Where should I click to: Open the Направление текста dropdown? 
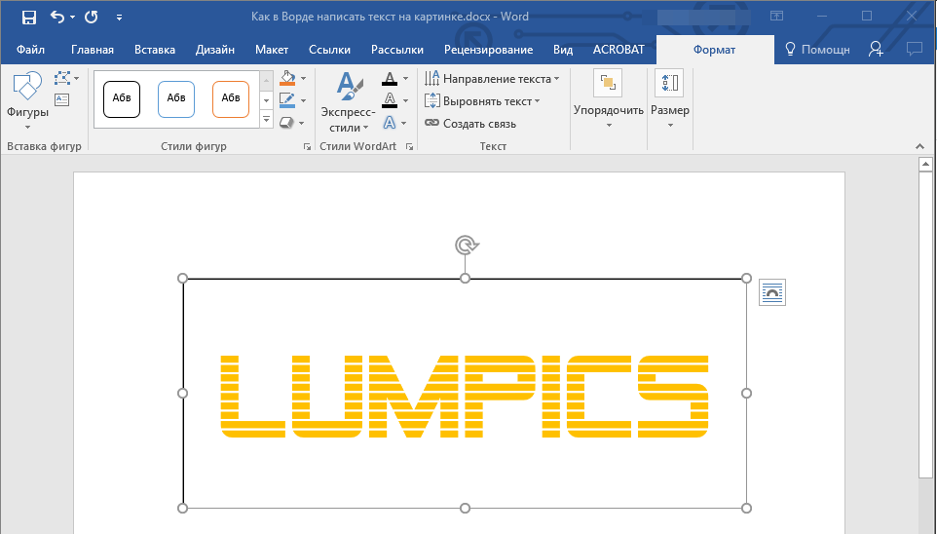click(x=492, y=78)
